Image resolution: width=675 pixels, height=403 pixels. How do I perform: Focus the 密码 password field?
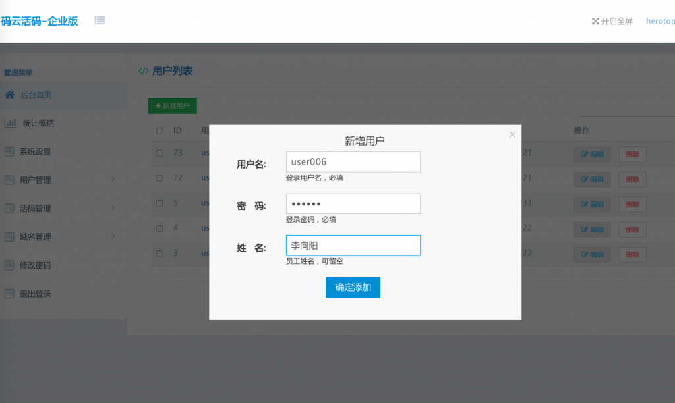click(353, 203)
